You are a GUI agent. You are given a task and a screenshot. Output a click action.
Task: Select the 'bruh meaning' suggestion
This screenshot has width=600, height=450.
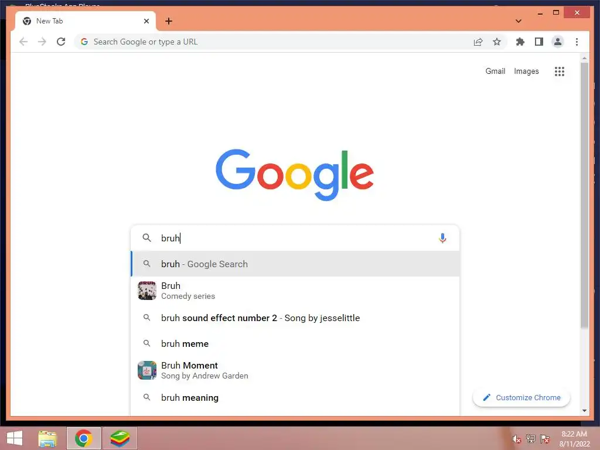tap(295, 398)
